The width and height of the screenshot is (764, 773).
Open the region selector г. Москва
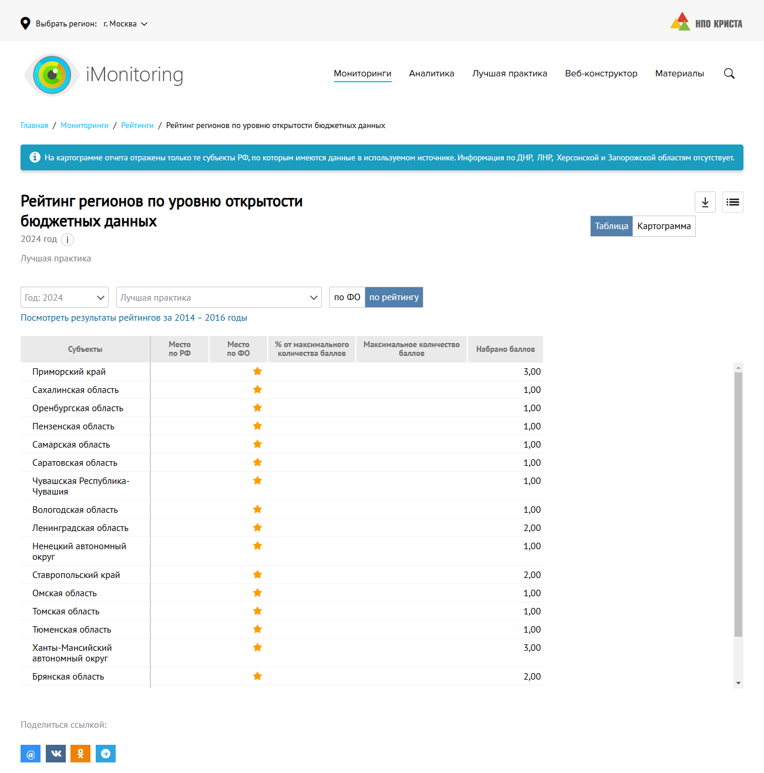click(x=125, y=24)
